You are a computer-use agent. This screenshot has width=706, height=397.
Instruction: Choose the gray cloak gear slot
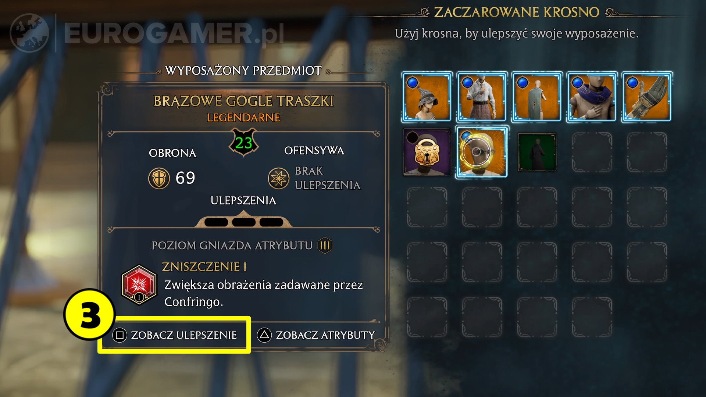tap(537, 97)
